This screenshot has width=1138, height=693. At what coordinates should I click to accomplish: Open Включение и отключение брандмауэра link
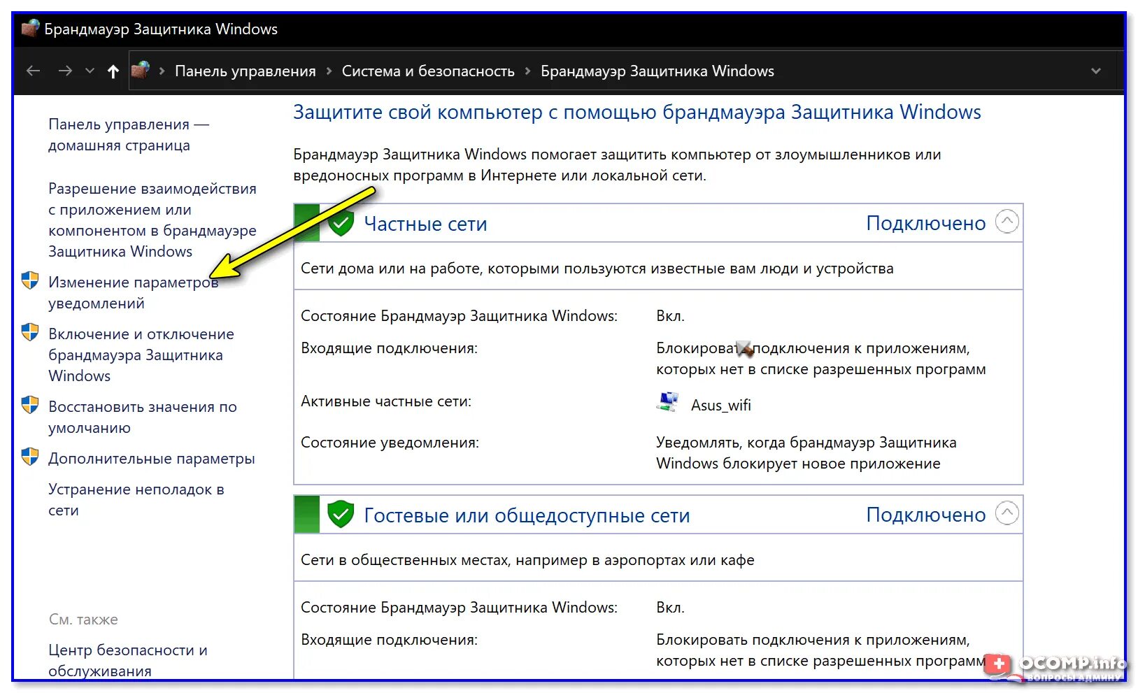point(141,355)
